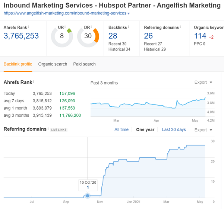This screenshot has width=224, height=209.
Task: Select the One year range
Action: click(145, 129)
